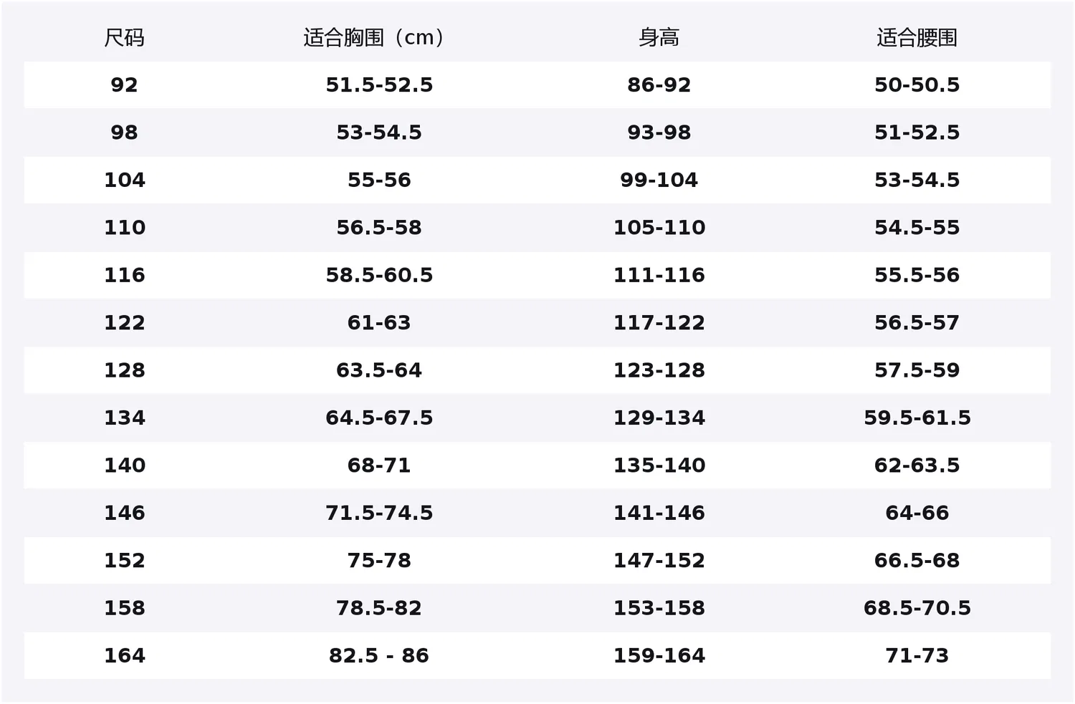
Task: Click the chest value 56.5-58
Action: pos(379,227)
